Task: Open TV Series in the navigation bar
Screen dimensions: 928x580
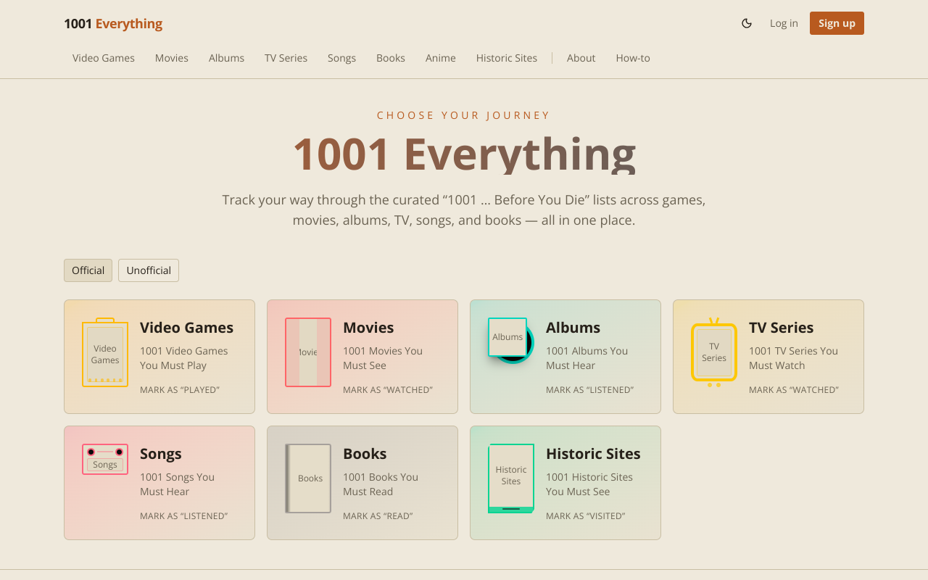Action: [x=286, y=58]
